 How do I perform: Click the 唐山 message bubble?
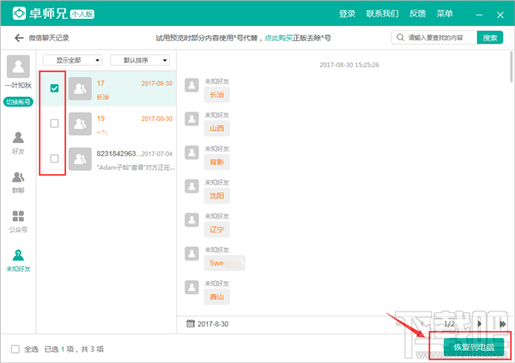point(217,297)
